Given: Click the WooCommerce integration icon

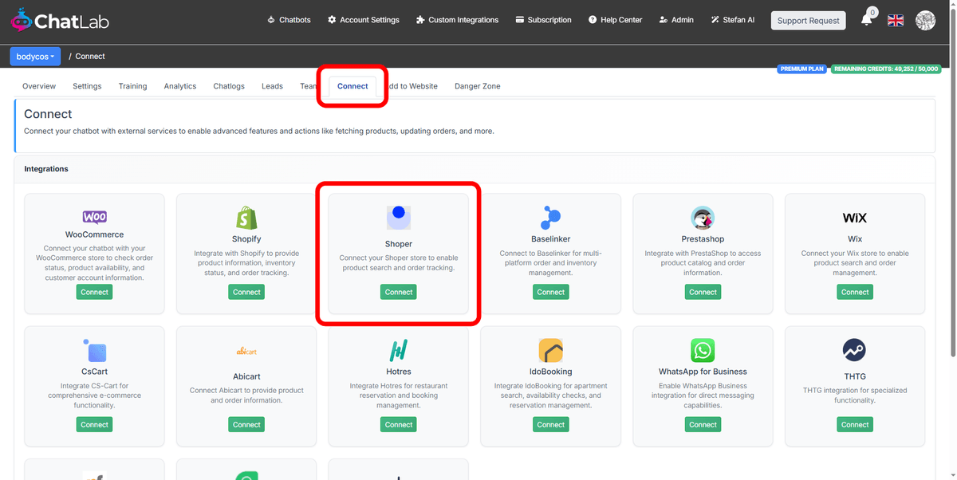Looking at the screenshot, I should [x=93, y=216].
